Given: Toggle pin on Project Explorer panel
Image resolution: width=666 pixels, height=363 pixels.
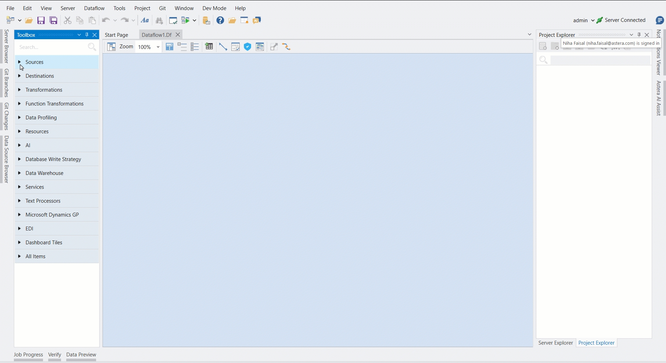Looking at the screenshot, I should [639, 35].
